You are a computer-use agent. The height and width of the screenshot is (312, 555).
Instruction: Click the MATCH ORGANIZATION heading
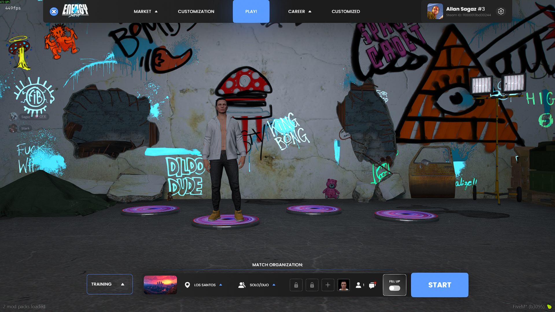point(278,265)
